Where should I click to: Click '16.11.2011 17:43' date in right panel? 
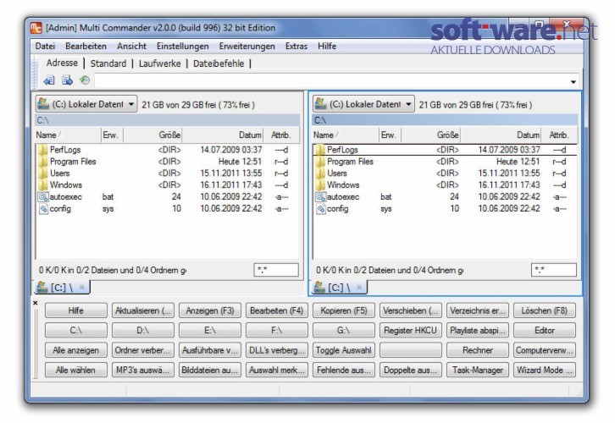click(509, 185)
